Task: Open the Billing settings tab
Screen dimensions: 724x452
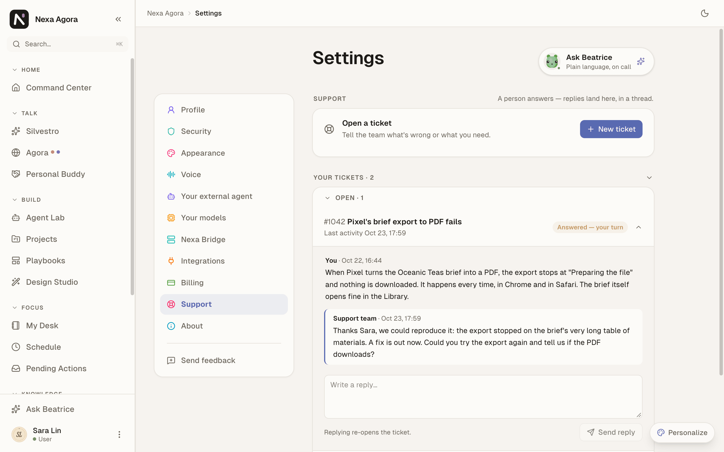Action: point(224,282)
